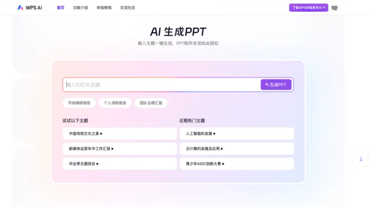Screen dimensions: 371x209
Task: Choose the 新媒体运营年中工作汇报 topic
Action: [x=121, y=149]
